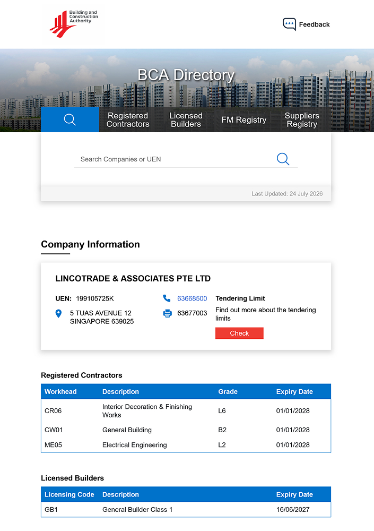Select expiry date 16/06/2027

[293, 510]
